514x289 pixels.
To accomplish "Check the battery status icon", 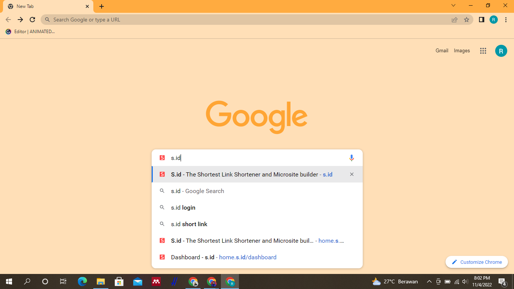I will [x=448, y=281].
